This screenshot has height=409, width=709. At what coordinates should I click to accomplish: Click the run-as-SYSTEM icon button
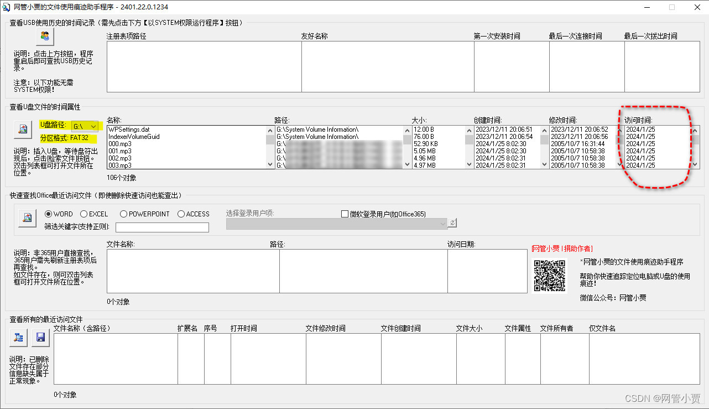(x=45, y=37)
